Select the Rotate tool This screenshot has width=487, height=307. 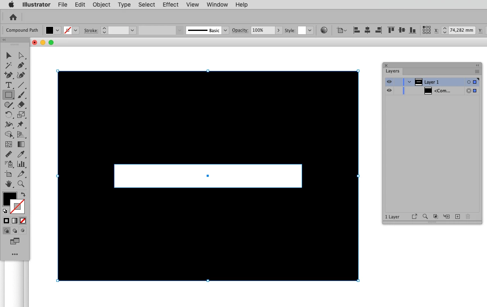[x=9, y=115]
